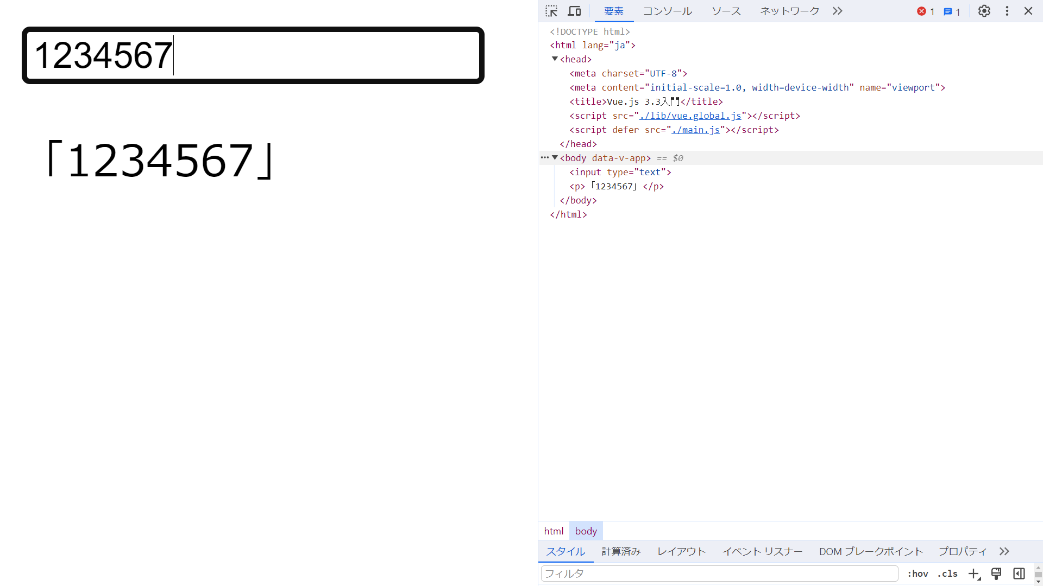Open the DevTools three-dot customize menu
This screenshot has height=586, width=1043.
pos(1007,11)
